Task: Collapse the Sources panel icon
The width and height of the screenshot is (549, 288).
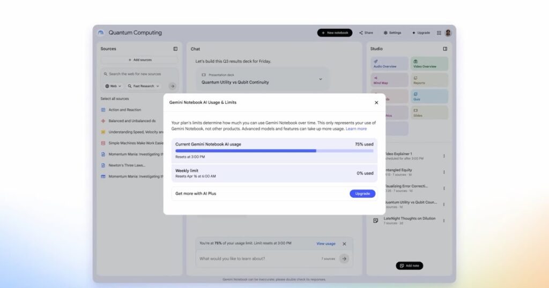Action: [x=175, y=49]
